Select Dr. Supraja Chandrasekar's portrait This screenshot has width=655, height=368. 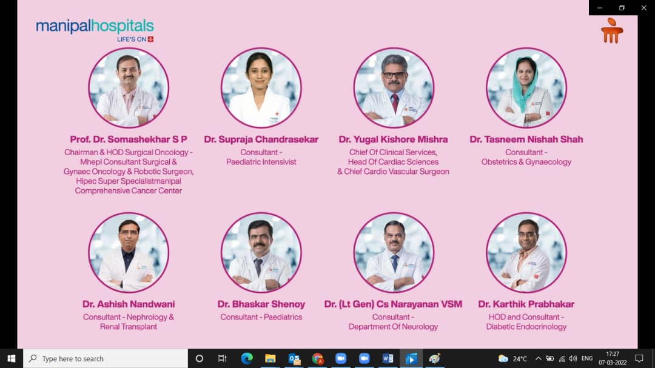tap(261, 88)
